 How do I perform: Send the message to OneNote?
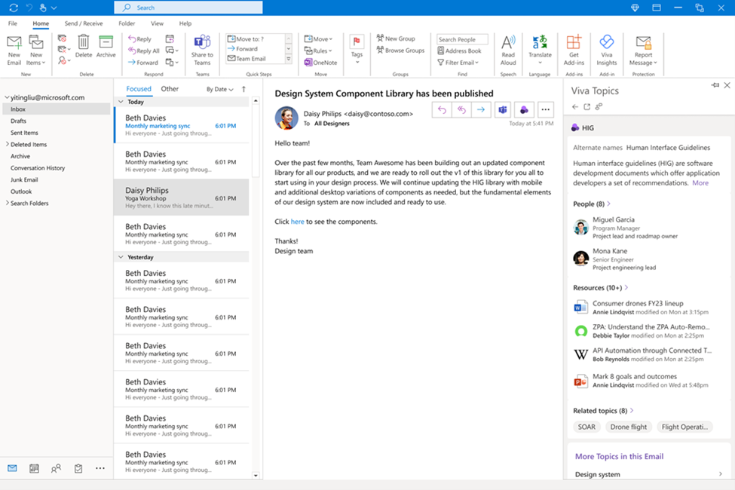(320, 63)
